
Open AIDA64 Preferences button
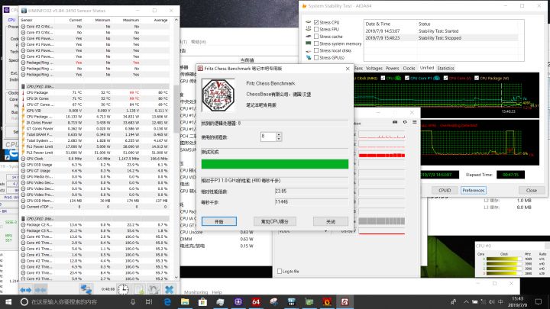tap(473, 190)
